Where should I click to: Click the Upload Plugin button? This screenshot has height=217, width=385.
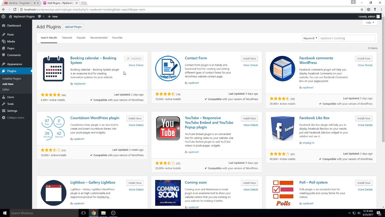click(x=73, y=27)
